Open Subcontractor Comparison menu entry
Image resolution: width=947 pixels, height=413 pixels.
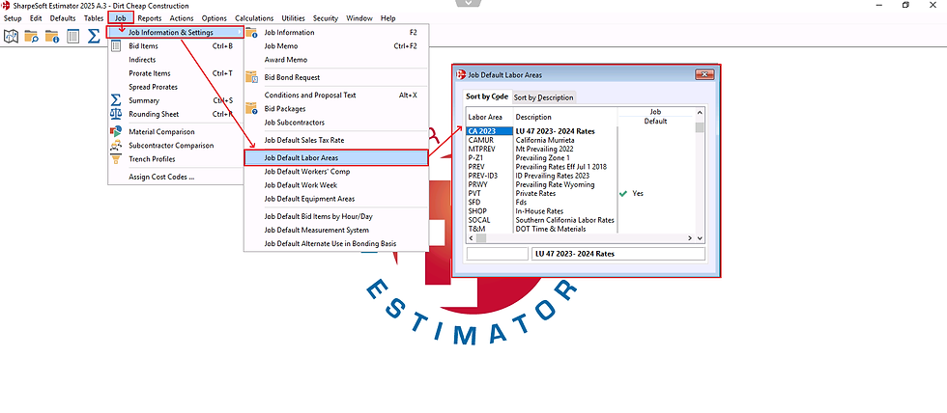pos(175,146)
